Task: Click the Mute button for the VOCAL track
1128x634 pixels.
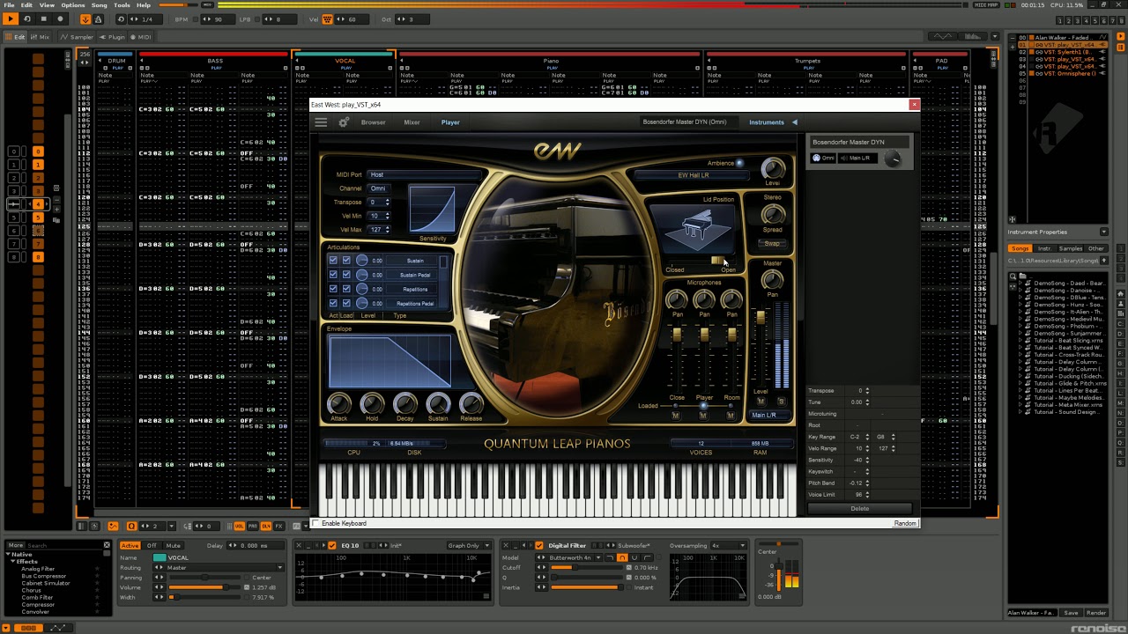Action: (174, 546)
